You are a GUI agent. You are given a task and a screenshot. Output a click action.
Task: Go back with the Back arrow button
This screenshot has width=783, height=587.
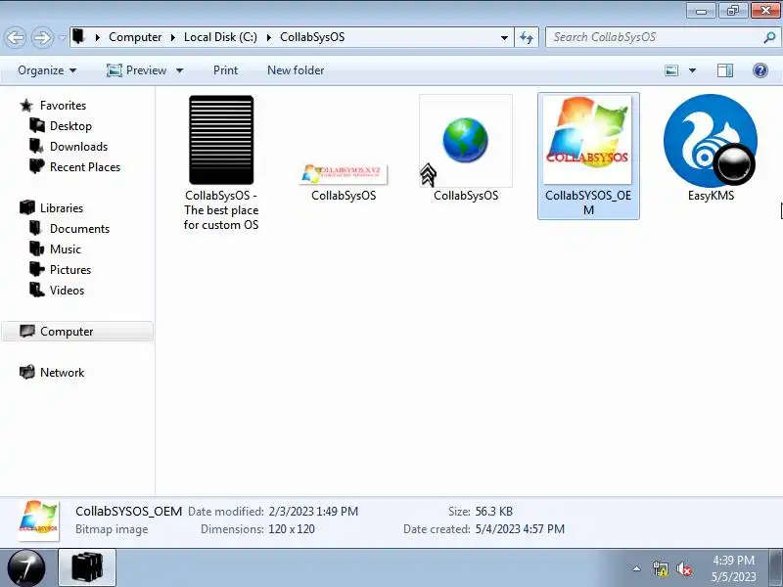coord(15,37)
